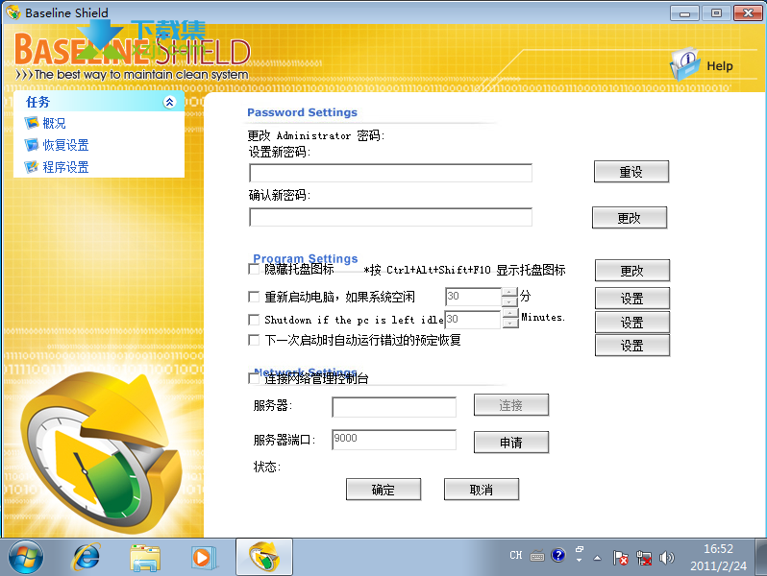767x576 pixels.
Task: Collapse the 任务 panel with chevron
Action: point(169,102)
